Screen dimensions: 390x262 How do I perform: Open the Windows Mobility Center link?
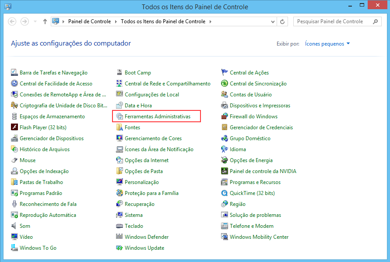[259, 237]
